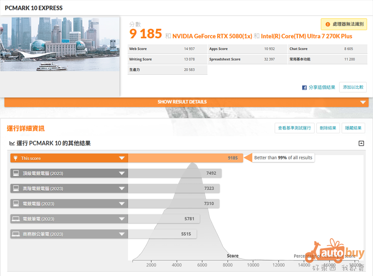Open the dropdown arrow on 電競電腦 (2023) row
Screen dimensions: 373x276
point(121,204)
